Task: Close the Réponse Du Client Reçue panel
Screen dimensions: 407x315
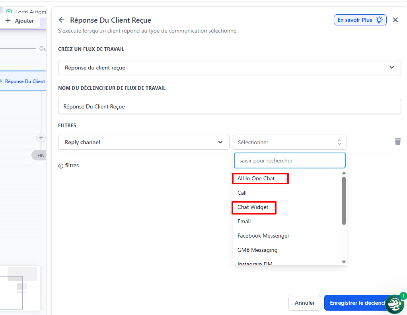Action: (x=395, y=20)
